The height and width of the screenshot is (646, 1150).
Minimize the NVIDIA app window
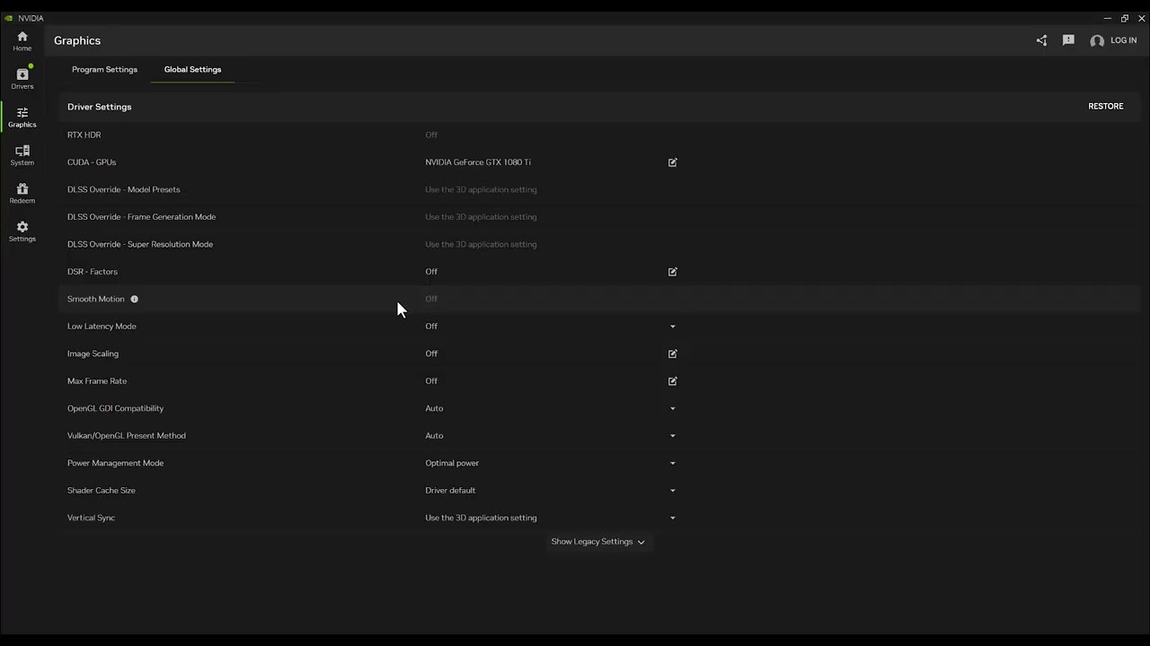[1107, 18]
